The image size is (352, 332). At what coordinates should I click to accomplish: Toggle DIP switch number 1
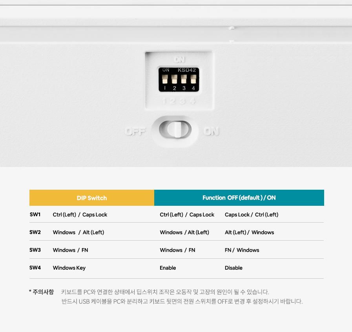[x=165, y=79]
